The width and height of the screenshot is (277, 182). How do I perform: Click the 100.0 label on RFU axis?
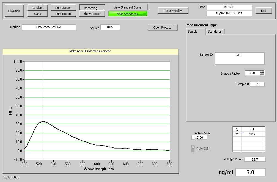pos(18,61)
